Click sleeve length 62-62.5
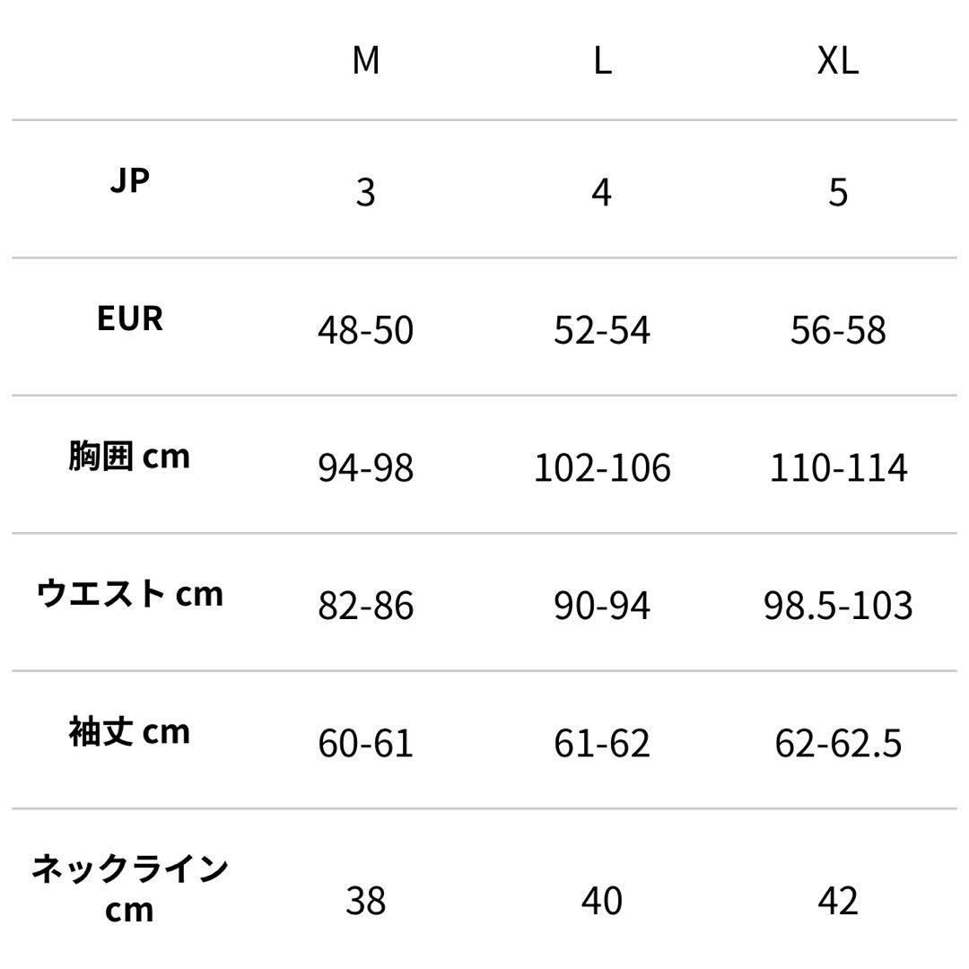The width and height of the screenshot is (969, 969). 838,744
